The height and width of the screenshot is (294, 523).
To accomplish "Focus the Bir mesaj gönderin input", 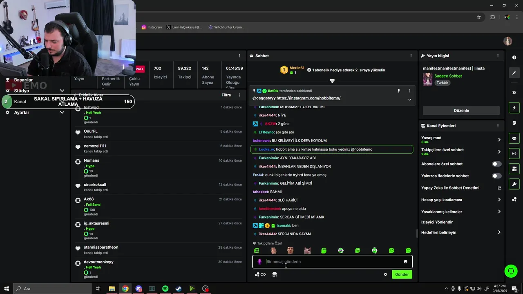I will coord(332,262).
